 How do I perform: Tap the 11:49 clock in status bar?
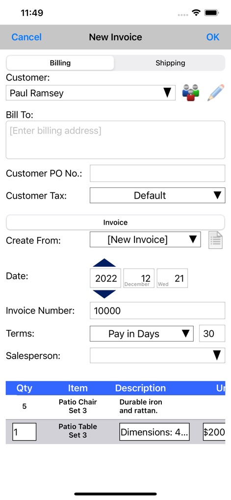(x=32, y=13)
